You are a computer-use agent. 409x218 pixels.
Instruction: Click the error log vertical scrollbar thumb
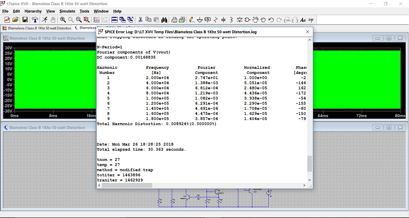310,164
